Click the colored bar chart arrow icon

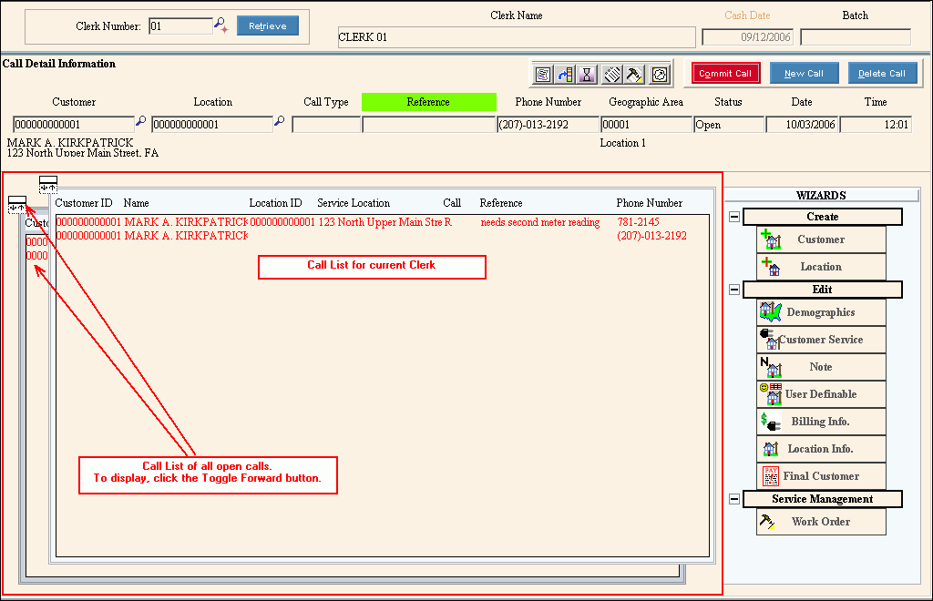click(566, 74)
